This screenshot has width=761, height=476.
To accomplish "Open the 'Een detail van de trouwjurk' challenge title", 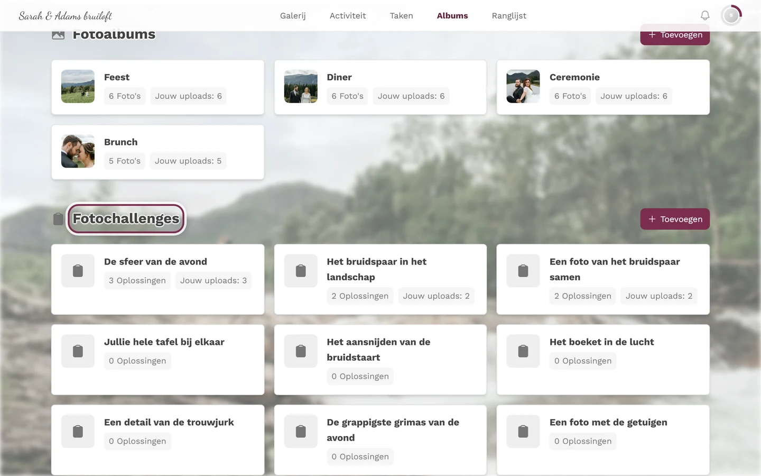I will coord(169,423).
